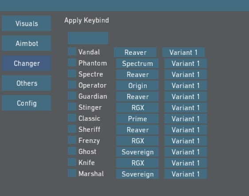Screen dimensions: 249x196
Task: Click the Apply Keybind input box
Action: pos(88,38)
